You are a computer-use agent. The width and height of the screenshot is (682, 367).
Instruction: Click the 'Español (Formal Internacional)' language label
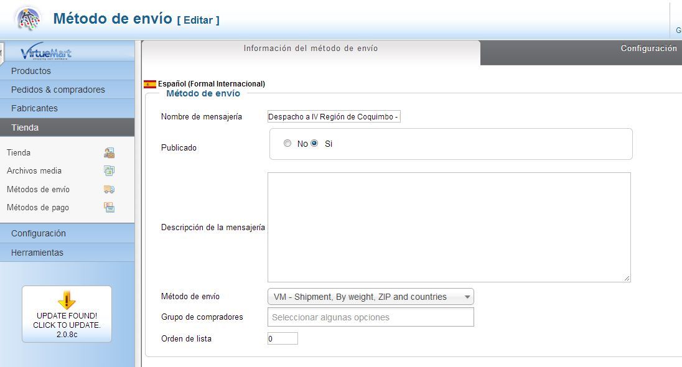(212, 84)
